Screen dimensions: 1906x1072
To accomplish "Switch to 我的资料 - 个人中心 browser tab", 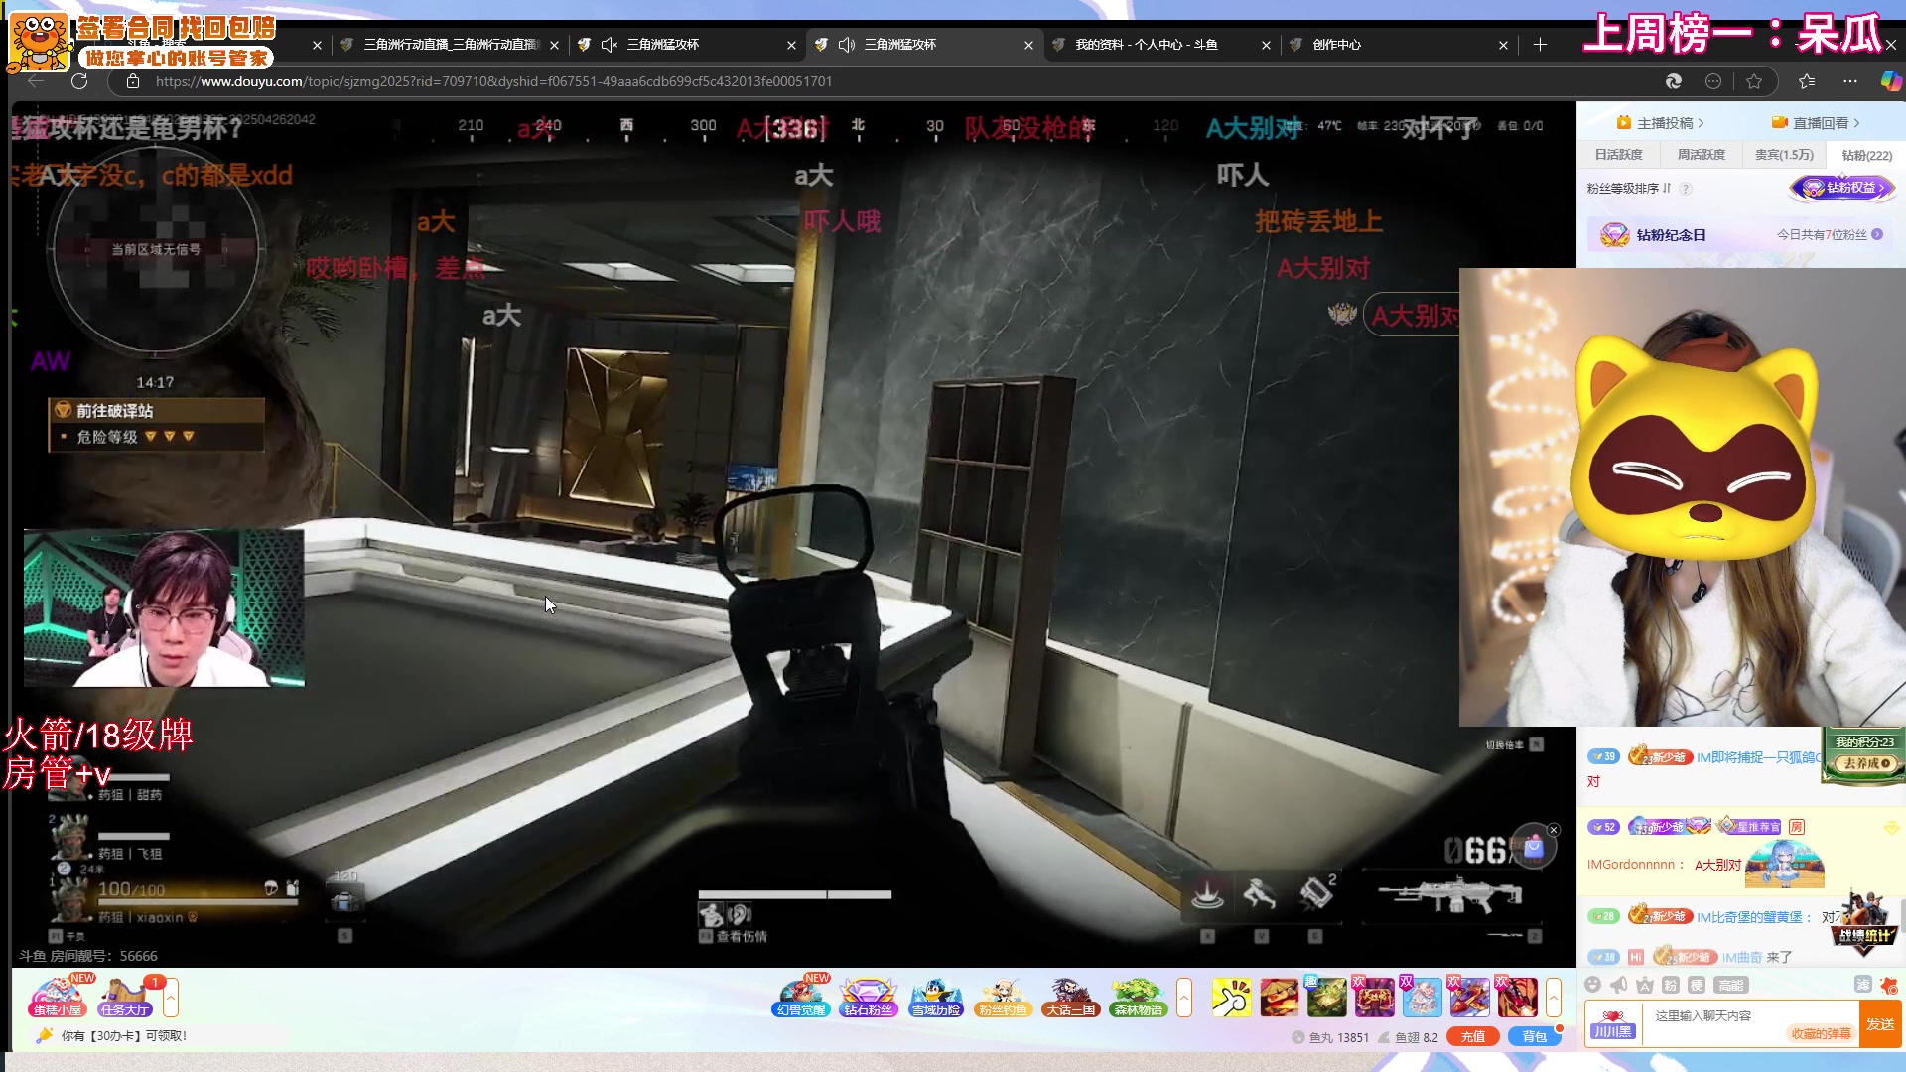I will click(1160, 45).
